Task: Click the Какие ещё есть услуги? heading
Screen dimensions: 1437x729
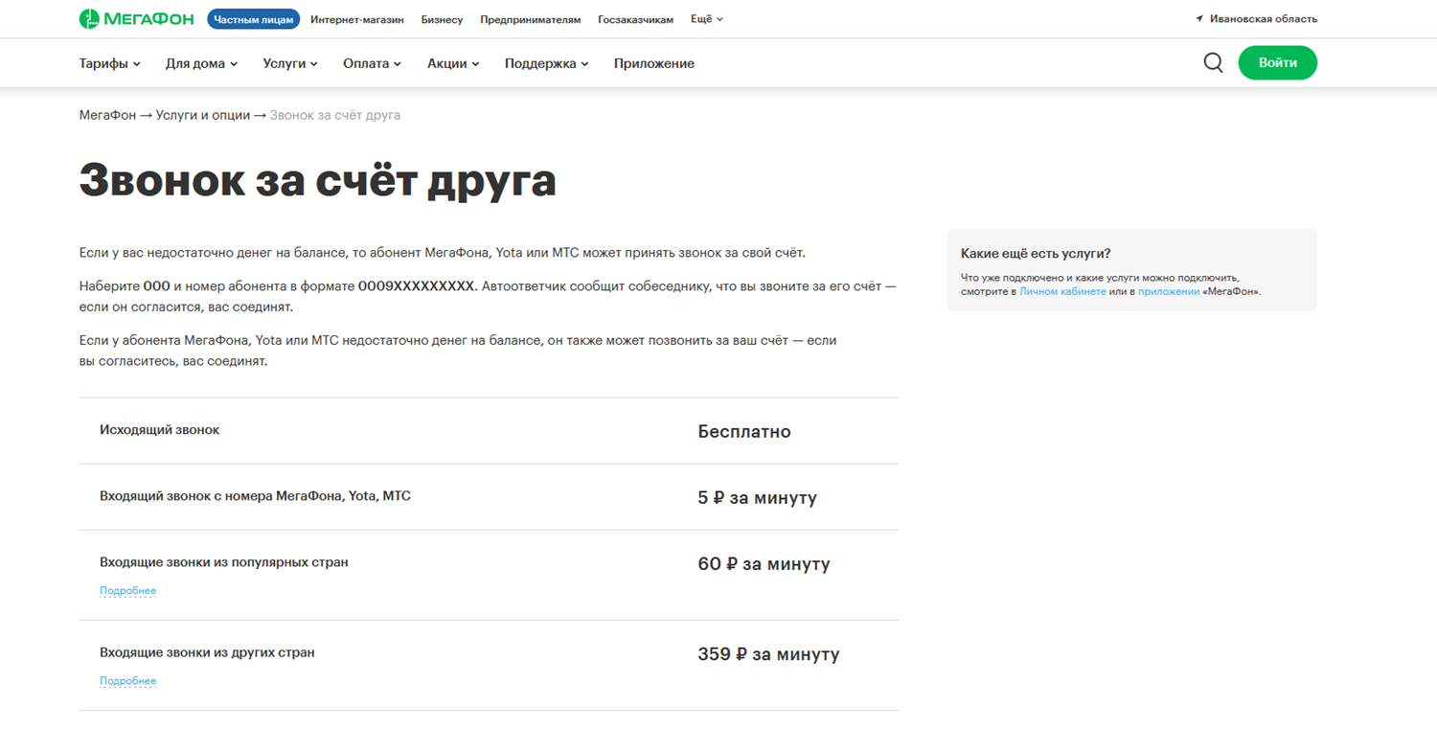Action: coord(1036,254)
